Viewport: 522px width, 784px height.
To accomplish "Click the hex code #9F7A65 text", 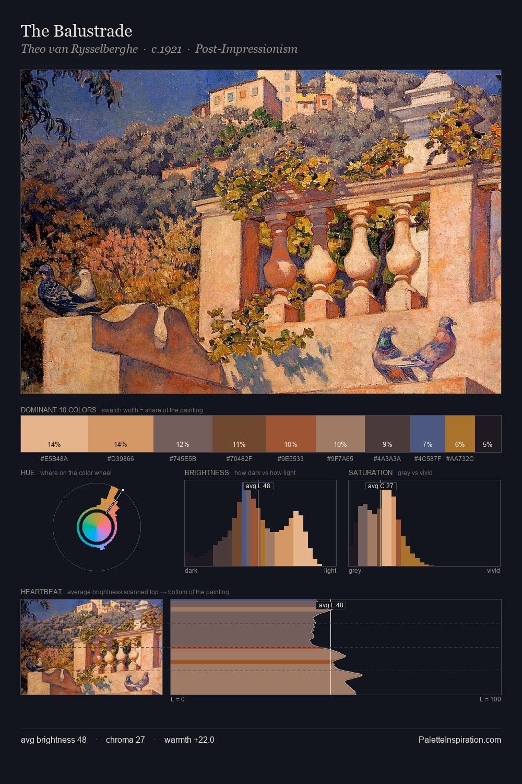I will 340,459.
